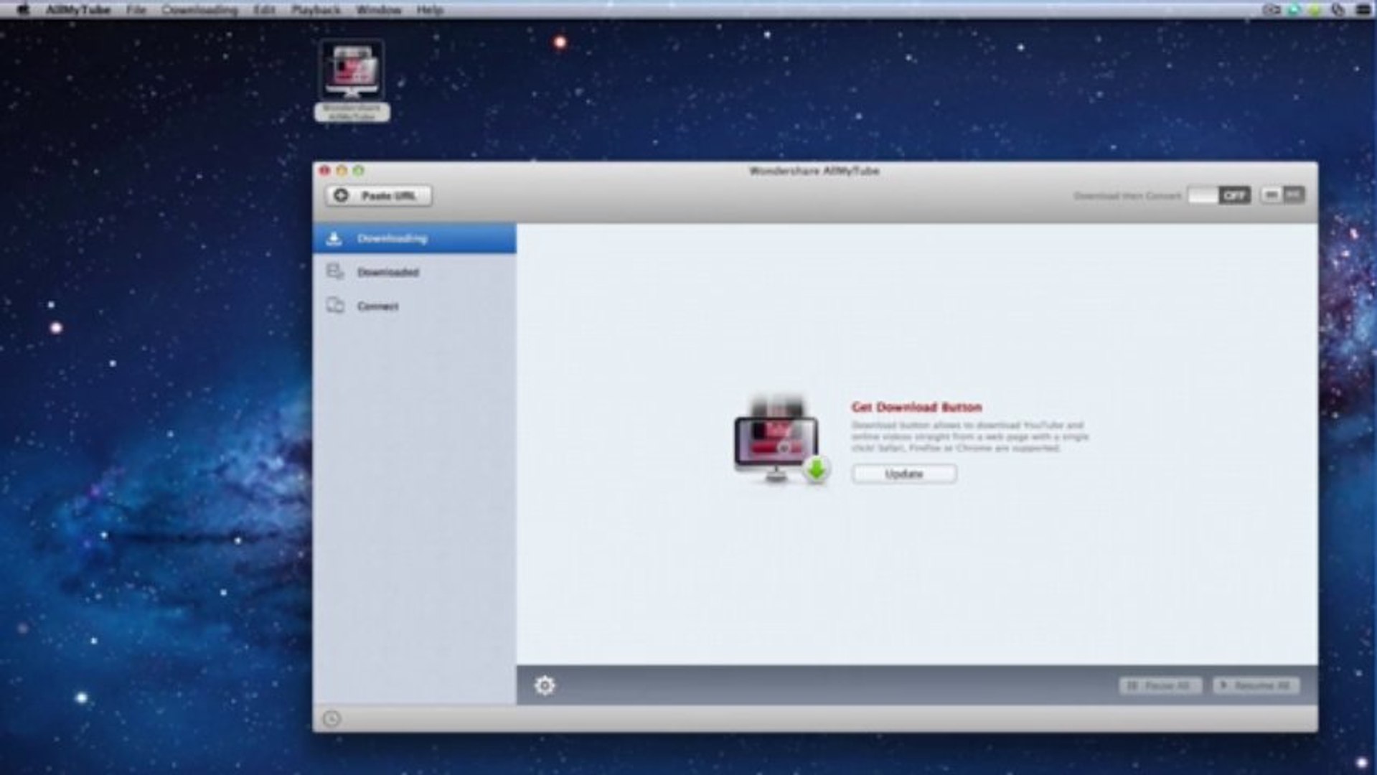Open the AllMyTube application menu
The width and height of the screenshot is (1377, 775).
click(x=78, y=10)
